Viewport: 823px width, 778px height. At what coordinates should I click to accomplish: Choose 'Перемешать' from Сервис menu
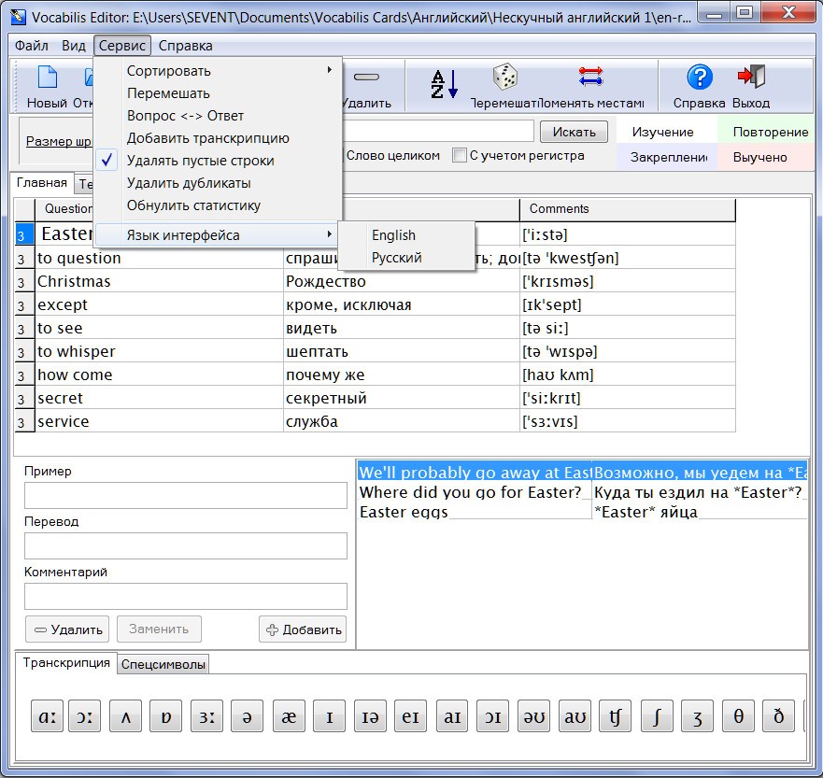(218, 93)
